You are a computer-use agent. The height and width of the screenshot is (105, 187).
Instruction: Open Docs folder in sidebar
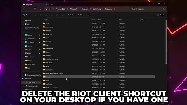pyautogui.click(x=27, y=68)
